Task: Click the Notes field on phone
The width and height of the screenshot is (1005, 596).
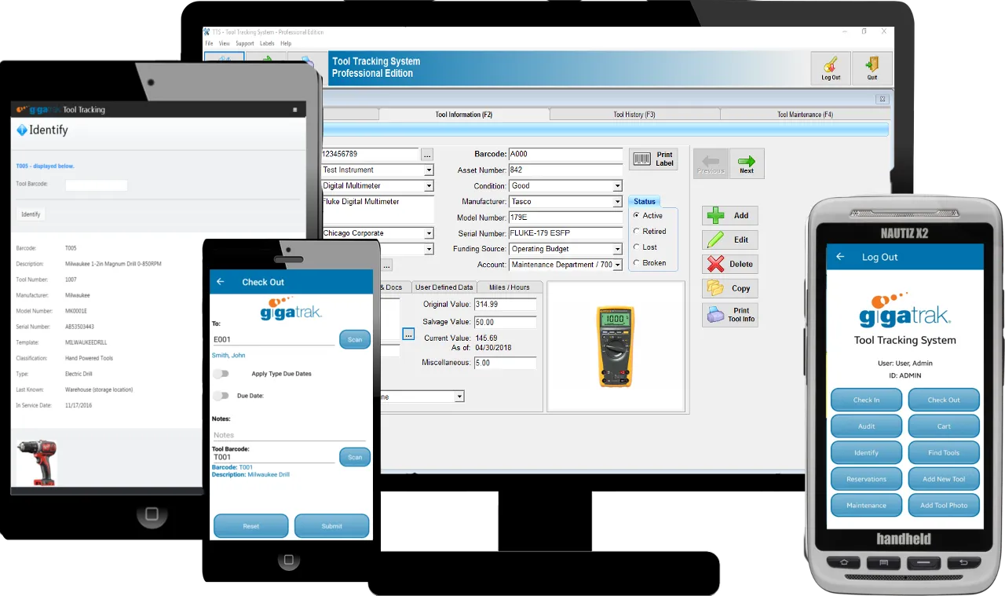Action: click(289, 435)
